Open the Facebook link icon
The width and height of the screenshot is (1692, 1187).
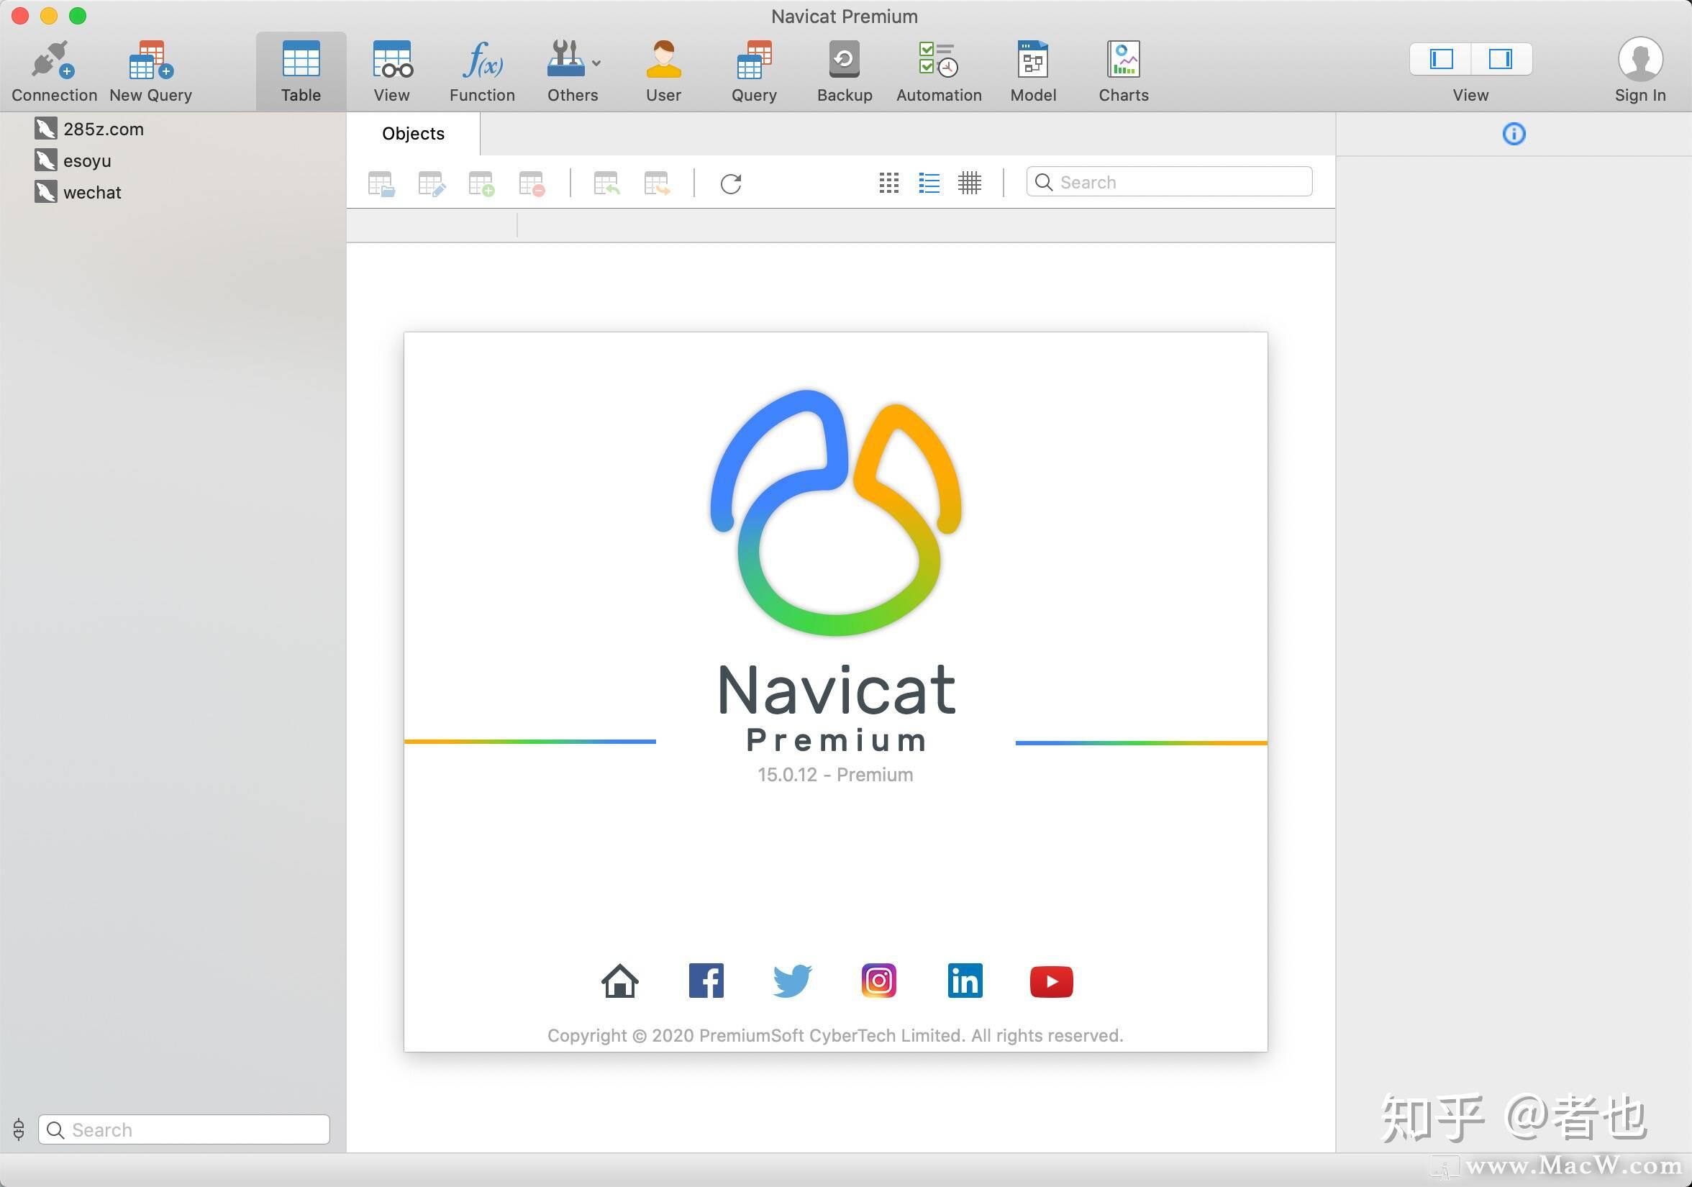[x=706, y=981]
